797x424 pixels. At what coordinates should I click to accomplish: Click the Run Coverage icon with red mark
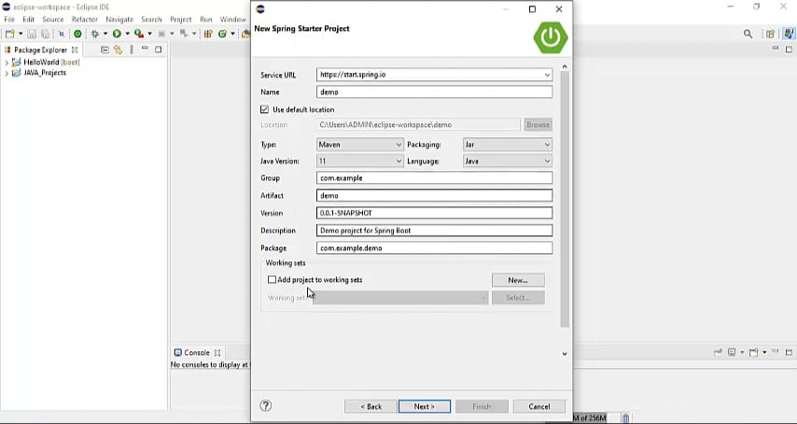pos(139,34)
